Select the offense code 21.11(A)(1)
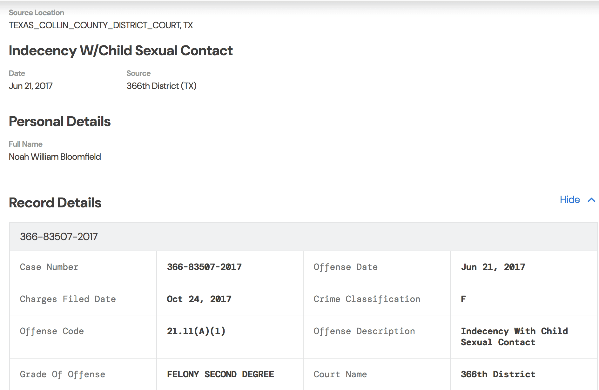 [196, 331]
